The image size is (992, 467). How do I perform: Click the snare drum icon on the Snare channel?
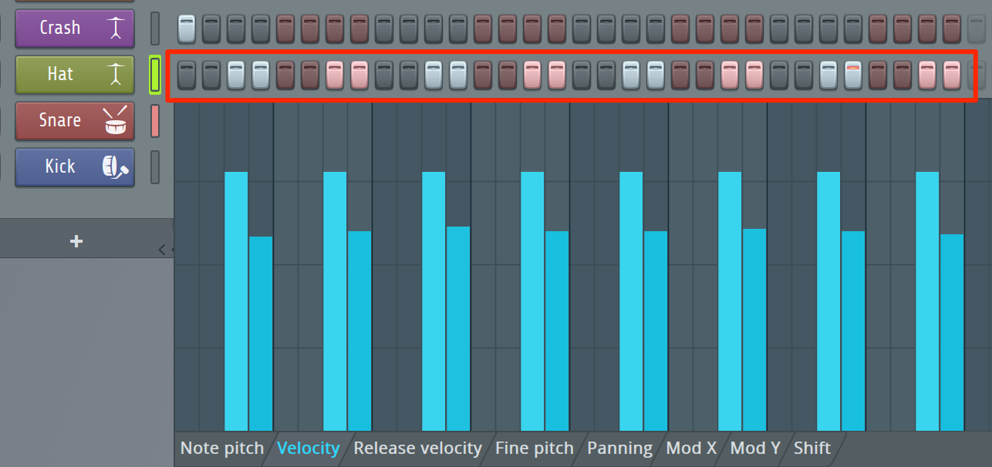[x=116, y=119]
